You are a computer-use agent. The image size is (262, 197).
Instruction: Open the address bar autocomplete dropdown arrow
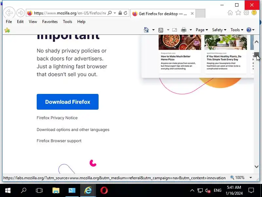point(115,13)
